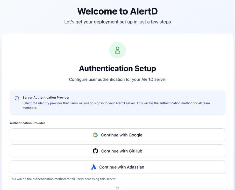Choose Continue with GitHub

pos(118,151)
